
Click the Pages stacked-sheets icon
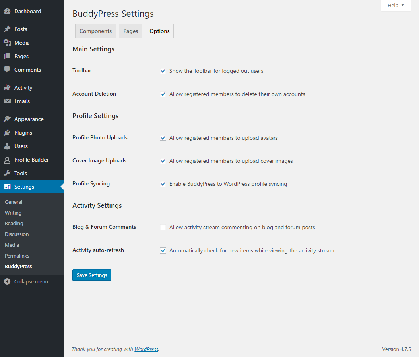pos(7,56)
